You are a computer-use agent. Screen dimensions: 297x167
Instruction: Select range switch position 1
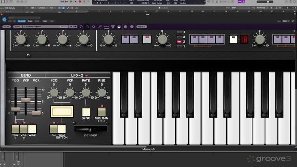pos(179,46)
